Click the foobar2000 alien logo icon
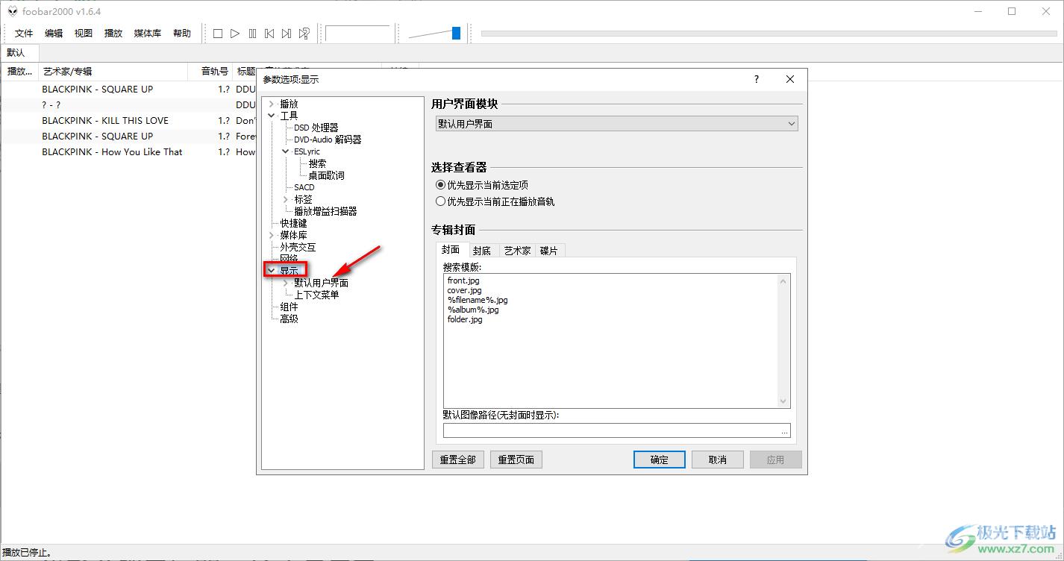This screenshot has height=561, width=1064. pyautogui.click(x=13, y=11)
